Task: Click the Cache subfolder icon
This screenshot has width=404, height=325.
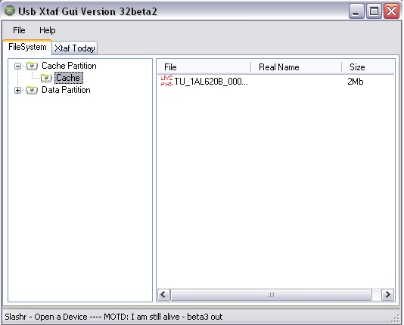Action: (x=46, y=78)
